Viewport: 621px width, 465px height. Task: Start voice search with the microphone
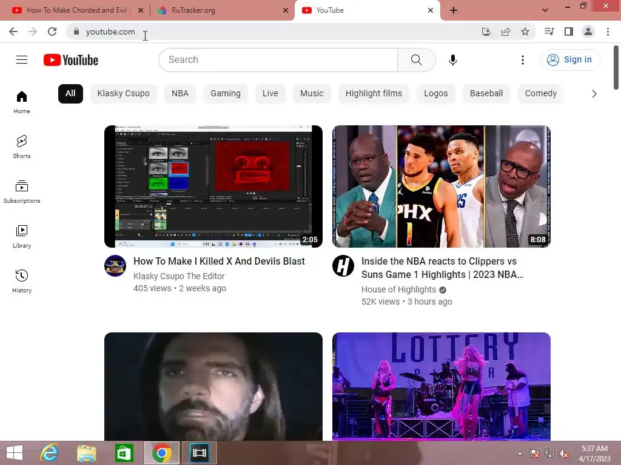pyautogui.click(x=452, y=60)
